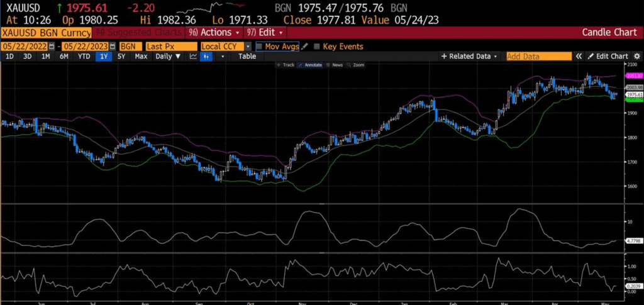Activate the chart Zoom tool
644x305 pixels.
[x=355, y=65]
